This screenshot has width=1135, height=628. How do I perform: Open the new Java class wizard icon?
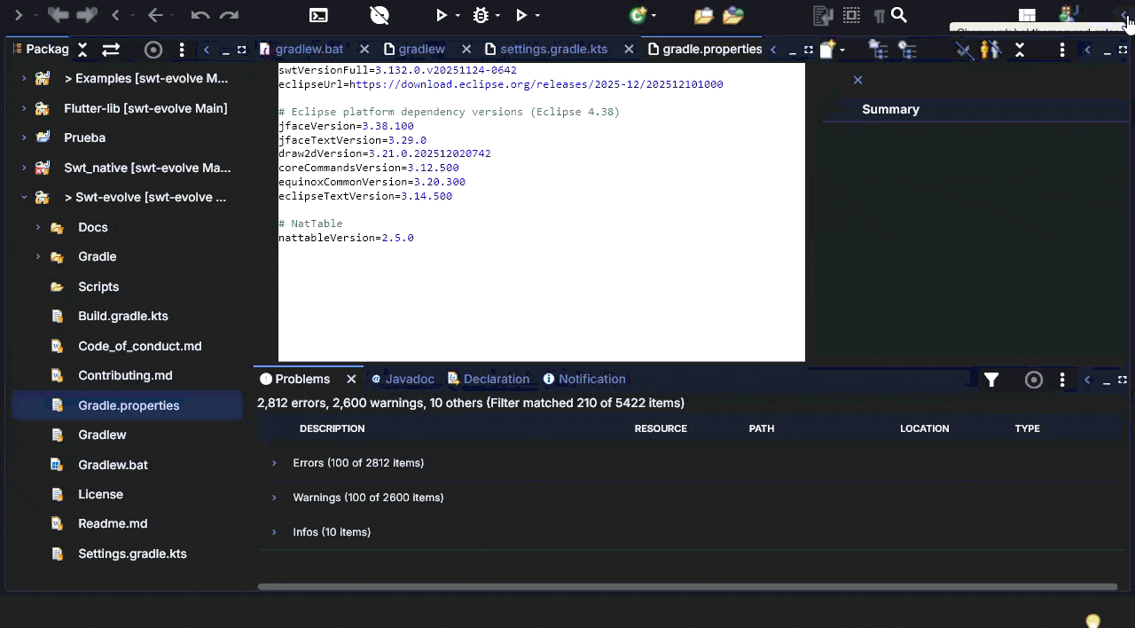638,15
